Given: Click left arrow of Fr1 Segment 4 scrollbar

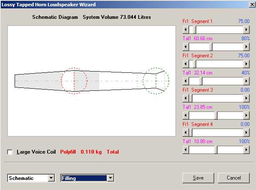Looking at the screenshot, I should click(x=186, y=133).
